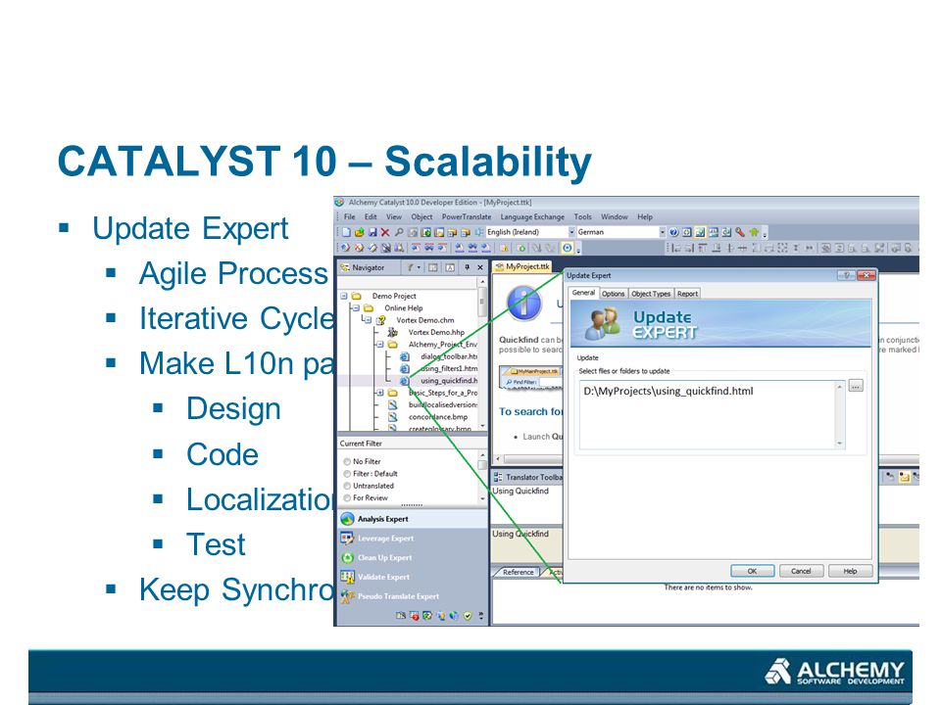Click the Open folder toolbar icon

pos(360,233)
